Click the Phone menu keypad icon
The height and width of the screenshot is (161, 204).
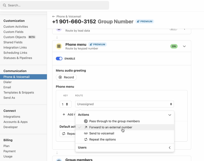pyautogui.click(x=59, y=46)
